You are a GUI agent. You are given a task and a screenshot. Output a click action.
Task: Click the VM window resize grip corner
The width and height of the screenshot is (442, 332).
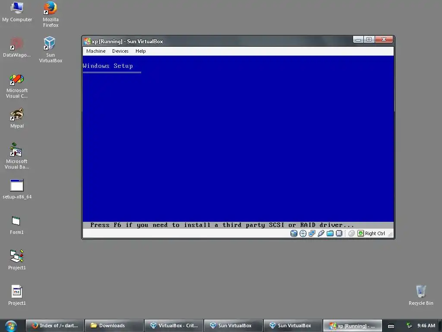pos(390,234)
